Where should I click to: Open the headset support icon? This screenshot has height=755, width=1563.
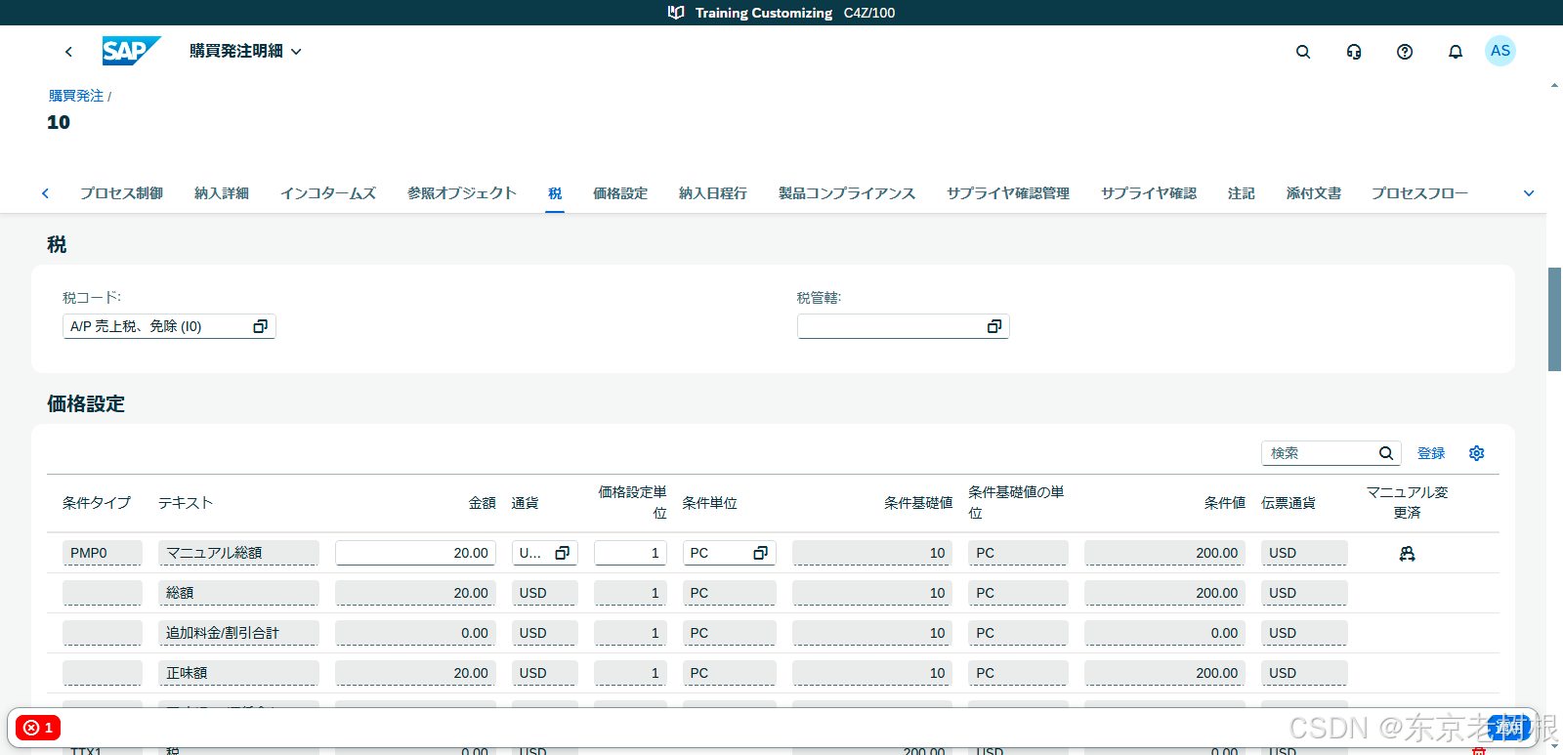point(1354,52)
